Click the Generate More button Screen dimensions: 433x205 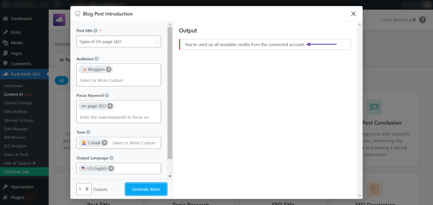tap(146, 189)
